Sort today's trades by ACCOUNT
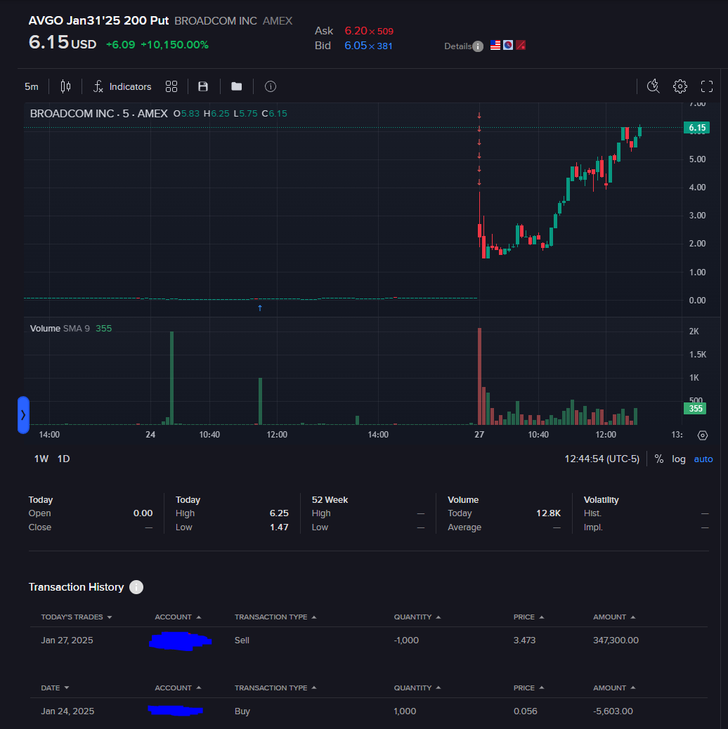The width and height of the screenshot is (728, 729). coord(178,617)
